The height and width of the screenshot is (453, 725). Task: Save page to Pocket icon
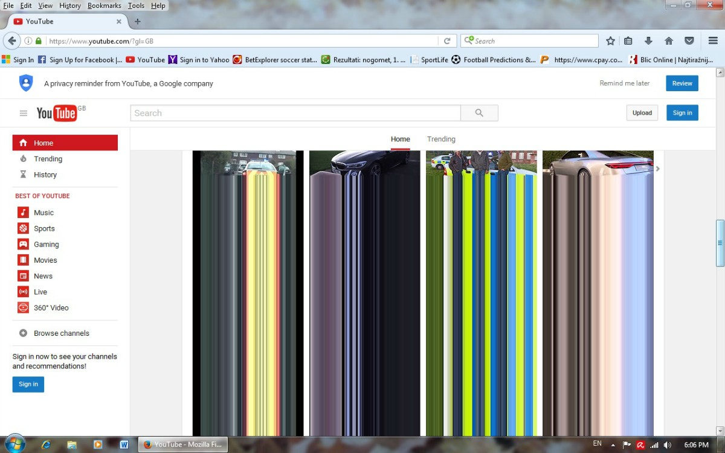pos(689,41)
